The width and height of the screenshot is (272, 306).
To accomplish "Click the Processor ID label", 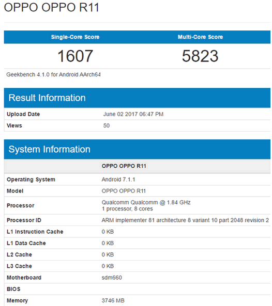I will pos(24,220).
